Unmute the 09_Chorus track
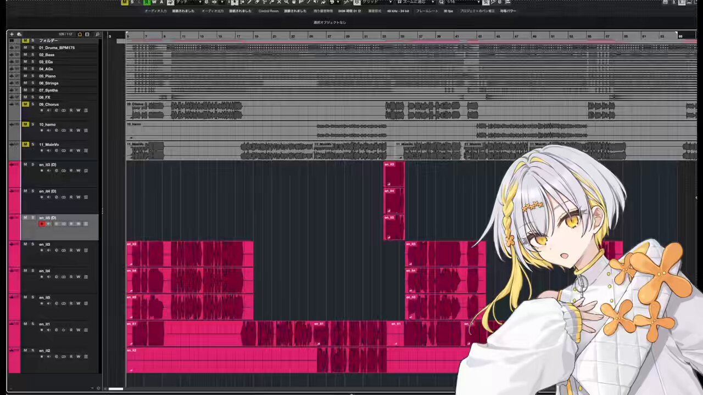703x395 pixels. (25, 104)
